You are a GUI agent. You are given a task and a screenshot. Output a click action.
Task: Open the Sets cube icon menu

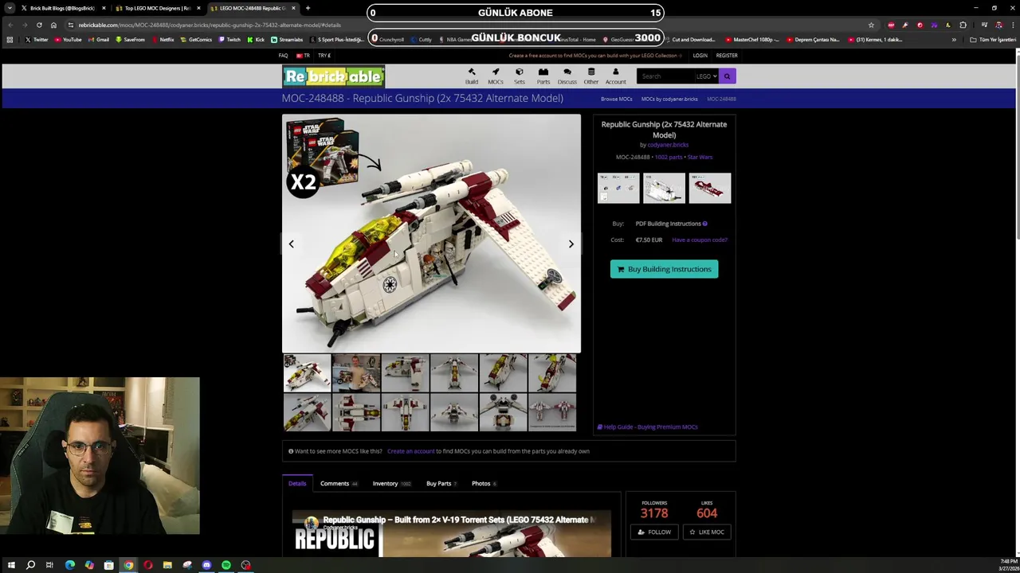coord(520,76)
